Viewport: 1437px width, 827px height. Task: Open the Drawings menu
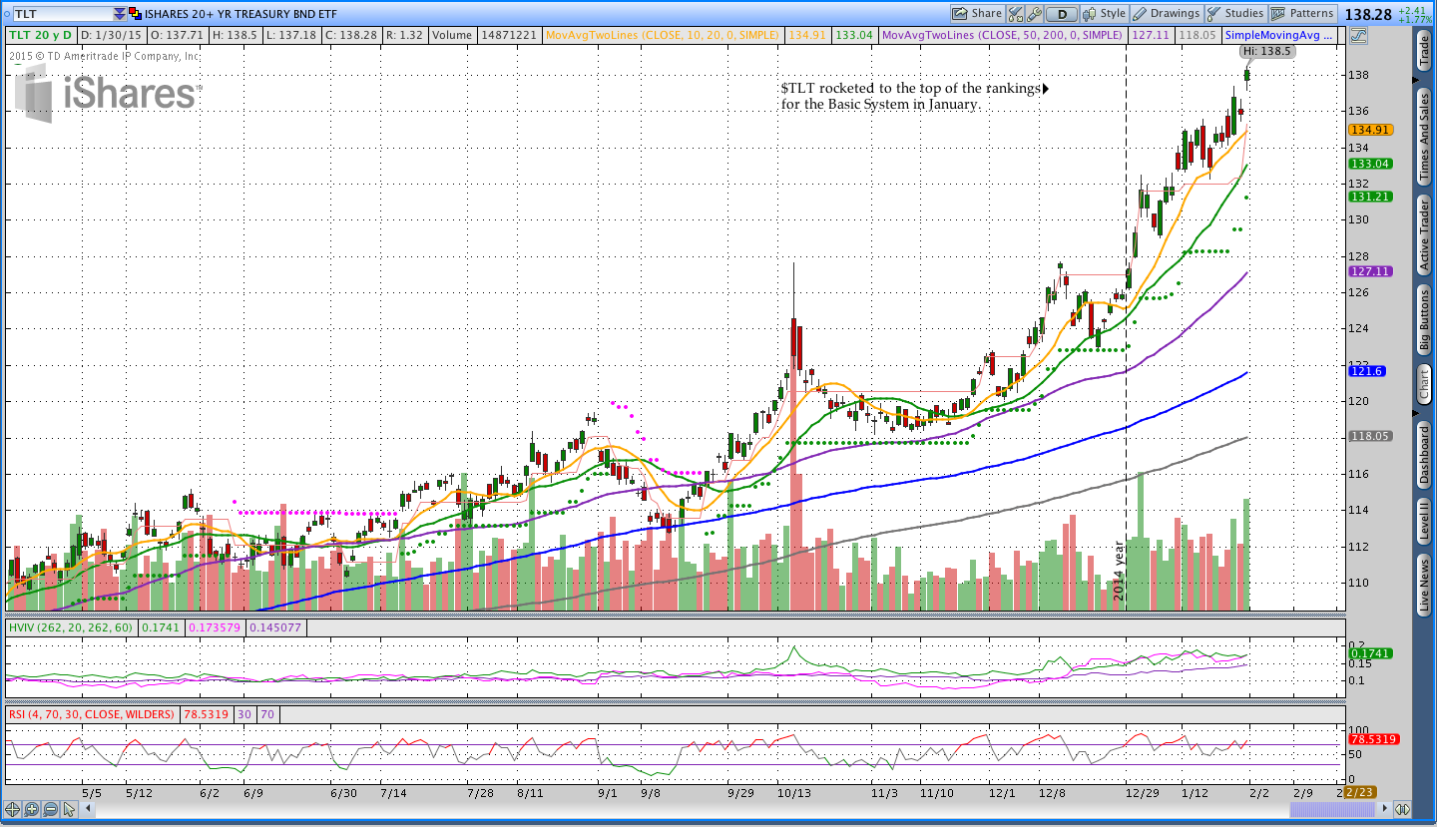pyautogui.click(x=1167, y=14)
